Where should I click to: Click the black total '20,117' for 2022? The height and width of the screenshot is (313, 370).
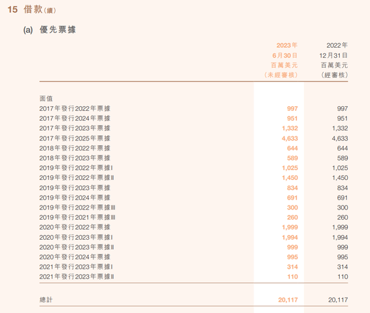tap(338, 300)
